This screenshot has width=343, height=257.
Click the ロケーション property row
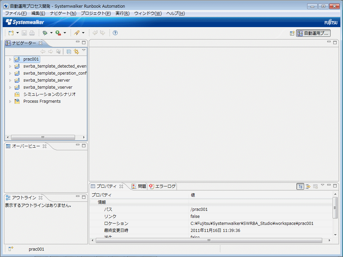click(x=211, y=223)
